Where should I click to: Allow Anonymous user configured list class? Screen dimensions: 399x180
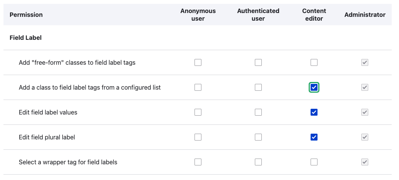[198, 87]
